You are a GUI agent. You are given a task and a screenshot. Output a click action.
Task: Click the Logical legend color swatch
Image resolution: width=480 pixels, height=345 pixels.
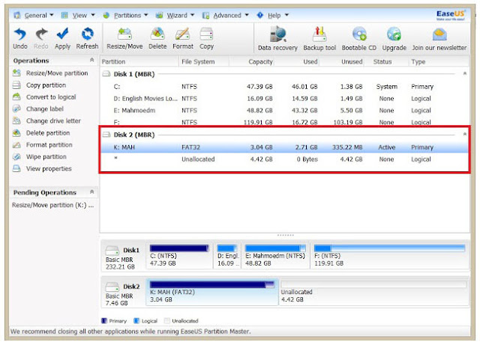[136, 321]
